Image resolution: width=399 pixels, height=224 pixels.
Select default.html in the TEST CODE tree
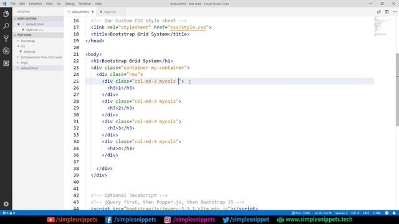29,68
